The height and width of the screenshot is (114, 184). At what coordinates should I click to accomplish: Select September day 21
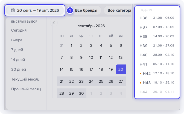point(62,81)
